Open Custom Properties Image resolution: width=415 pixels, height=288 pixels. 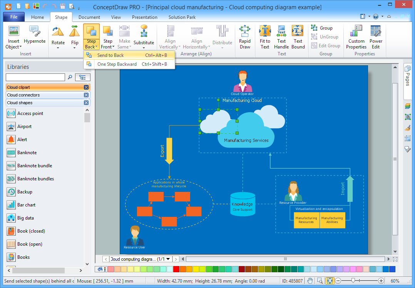tap(356, 37)
